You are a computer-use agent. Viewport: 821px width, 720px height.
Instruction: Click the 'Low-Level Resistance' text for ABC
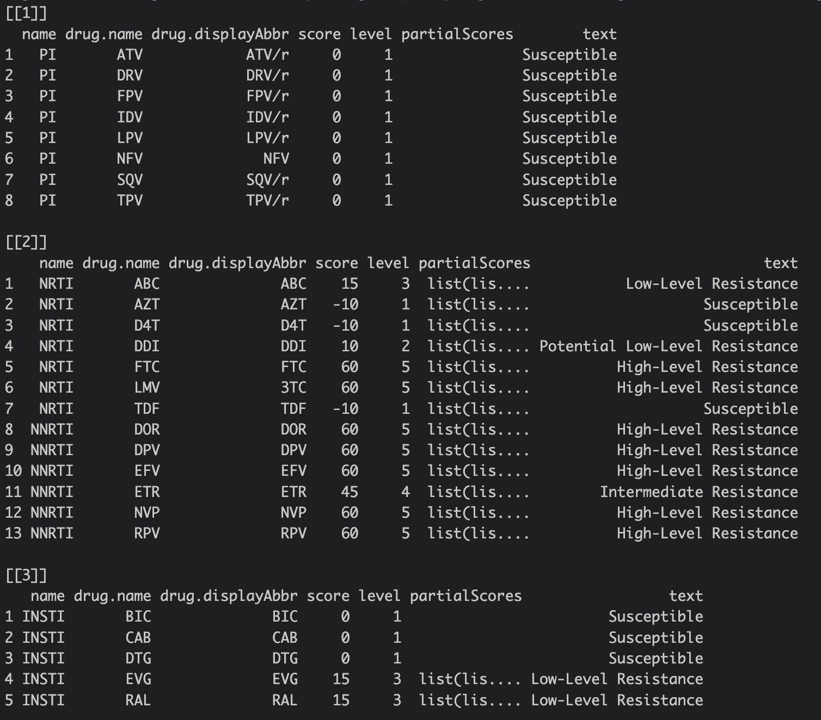712,284
